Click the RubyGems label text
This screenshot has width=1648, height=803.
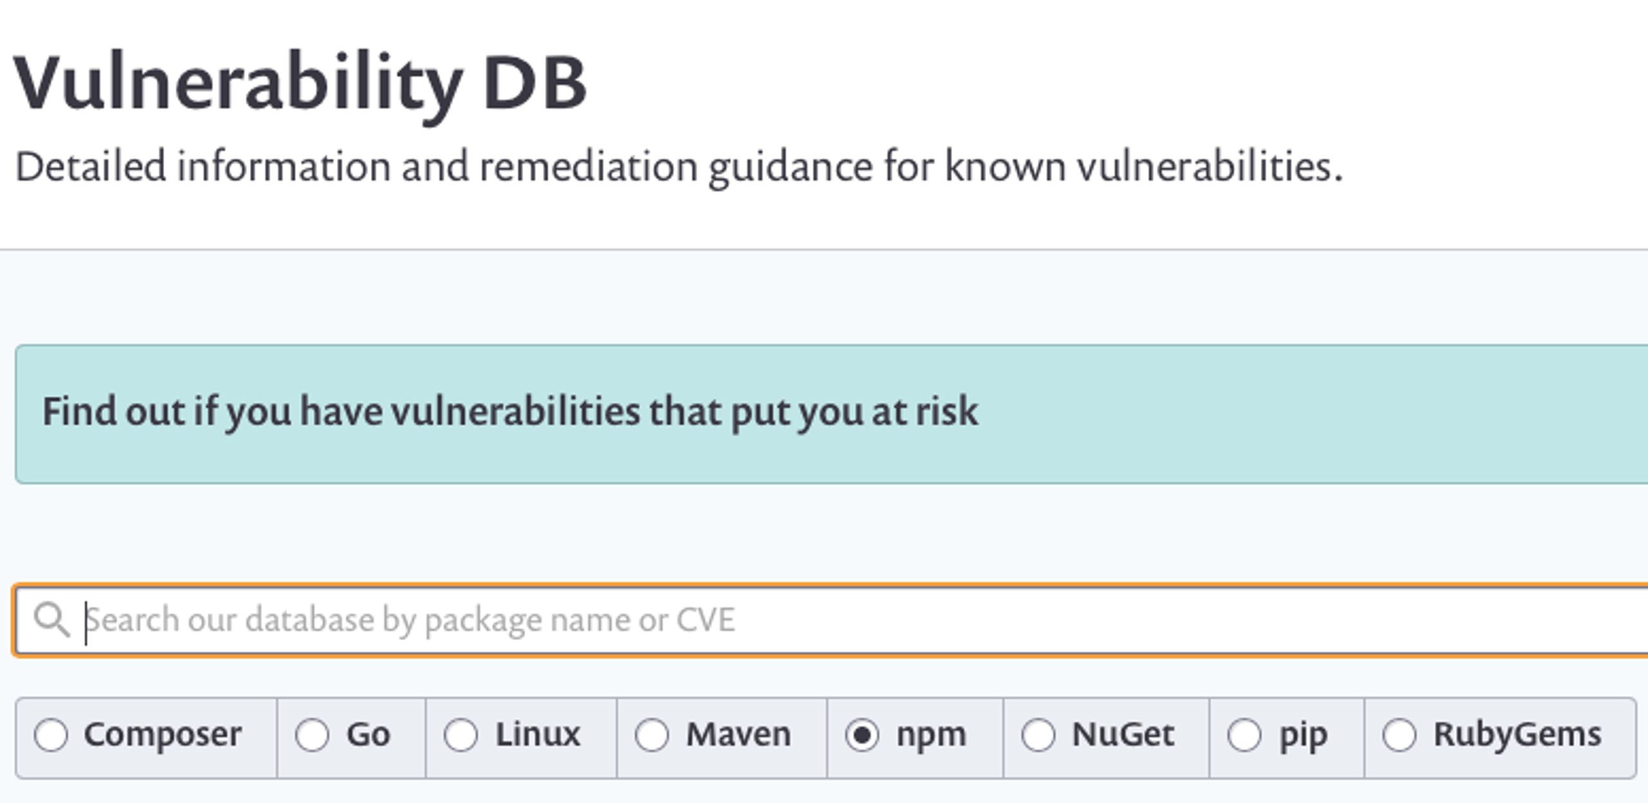pyautogui.click(x=1518, y=735)
